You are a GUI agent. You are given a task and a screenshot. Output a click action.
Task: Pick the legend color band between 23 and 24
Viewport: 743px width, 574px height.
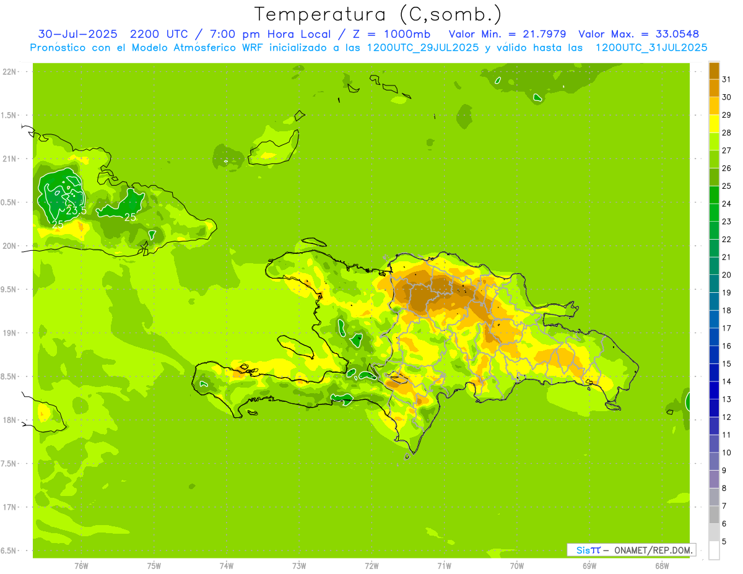[714, 212]
